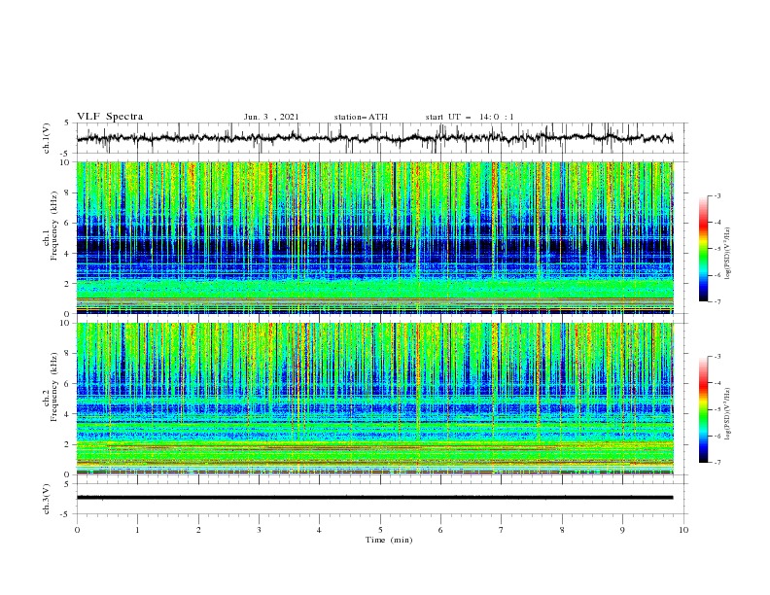
Task: Click inside the ch.2 spectrogram panel
Action: pyautogui.click(x=375, y=399)
